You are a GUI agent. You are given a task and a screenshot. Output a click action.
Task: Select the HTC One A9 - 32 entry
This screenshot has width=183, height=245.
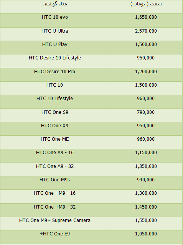[55, 166]
